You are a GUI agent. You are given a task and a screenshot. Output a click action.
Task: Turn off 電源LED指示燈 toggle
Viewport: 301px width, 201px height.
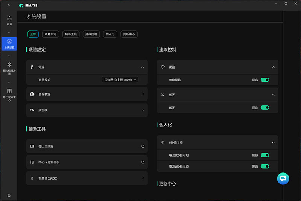tap(265, 166)
